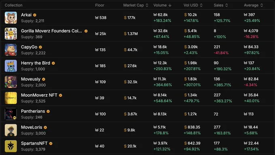
Task: Click the verified badge next to Moveusly
Action: [44, 79]
